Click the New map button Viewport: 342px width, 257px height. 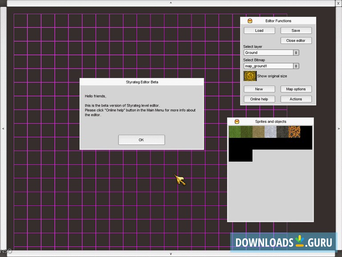pyautogui.click(x=259, y=89)
